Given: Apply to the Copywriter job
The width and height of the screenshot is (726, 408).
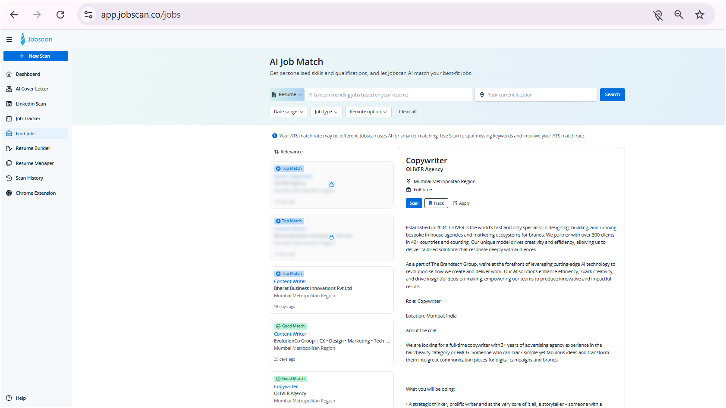Looking at the screenshot, I should (x=461, y=203).
